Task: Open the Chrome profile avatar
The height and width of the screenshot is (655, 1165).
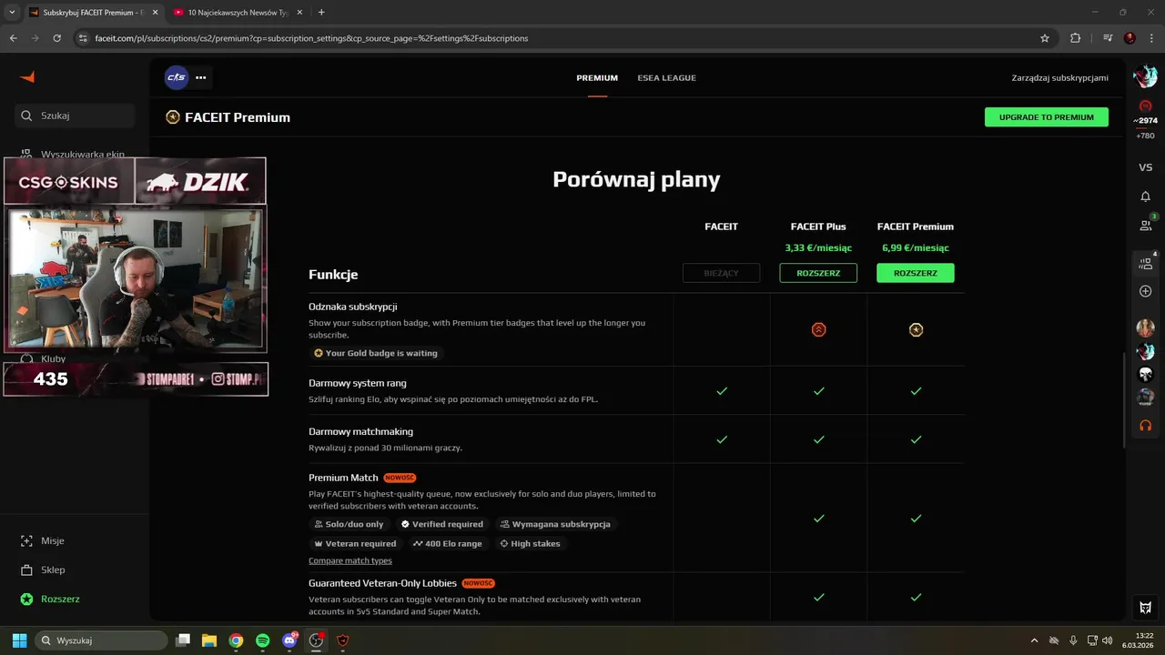Action: (1130, 38)
